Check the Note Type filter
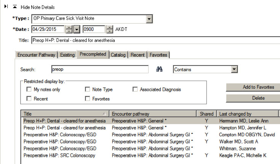The width and height of the screenshot is (280, 164). pos(88,90)
